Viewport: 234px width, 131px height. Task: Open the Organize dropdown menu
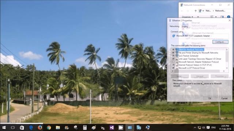(x=188, y=17)
